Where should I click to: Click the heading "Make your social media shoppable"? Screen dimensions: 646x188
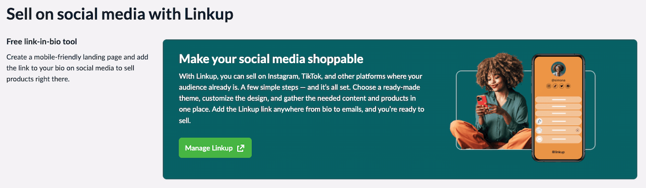pyautogui.click(x=271, y=59)
